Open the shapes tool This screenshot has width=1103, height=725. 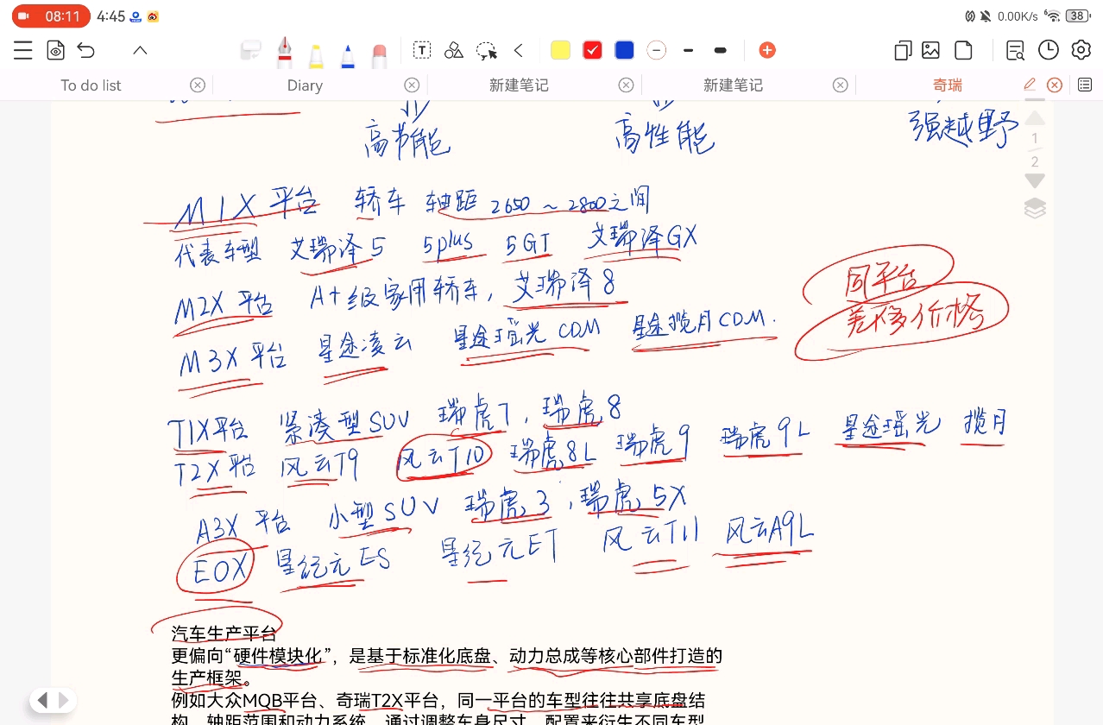454,50
